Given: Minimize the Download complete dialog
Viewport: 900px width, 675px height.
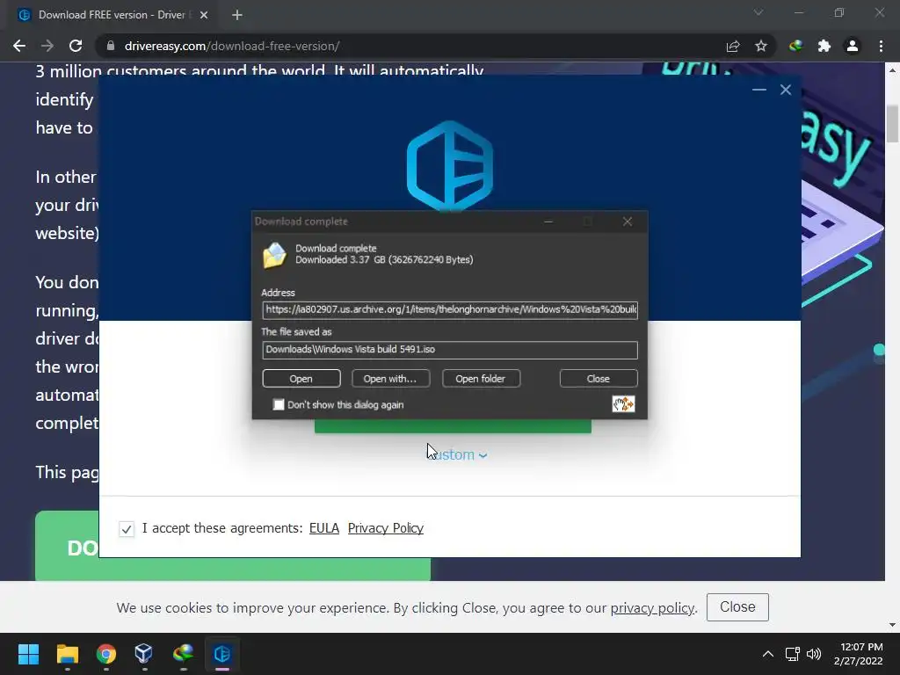Looking at the screenshot, I should point(548,221).
